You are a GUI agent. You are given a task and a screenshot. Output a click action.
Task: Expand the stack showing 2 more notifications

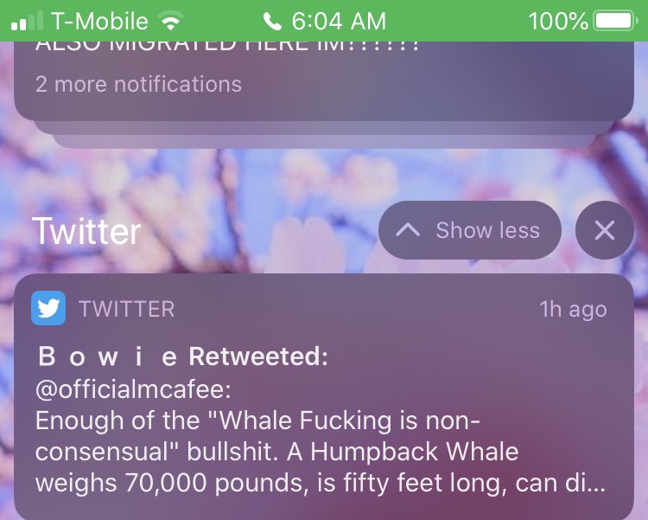pyautogui.click(x=138, y=84)
